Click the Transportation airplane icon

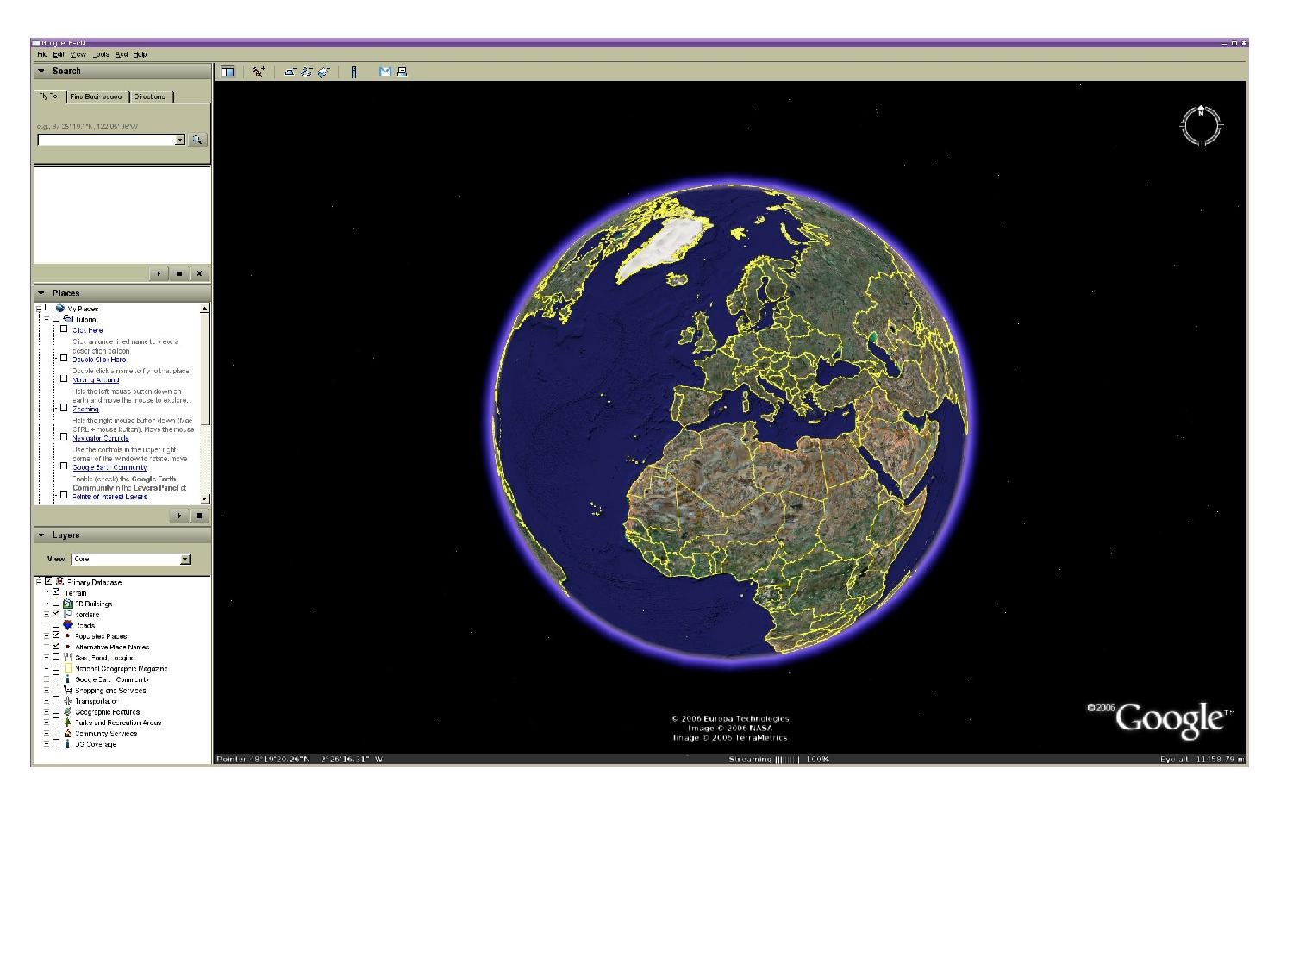tap(68, 701)
